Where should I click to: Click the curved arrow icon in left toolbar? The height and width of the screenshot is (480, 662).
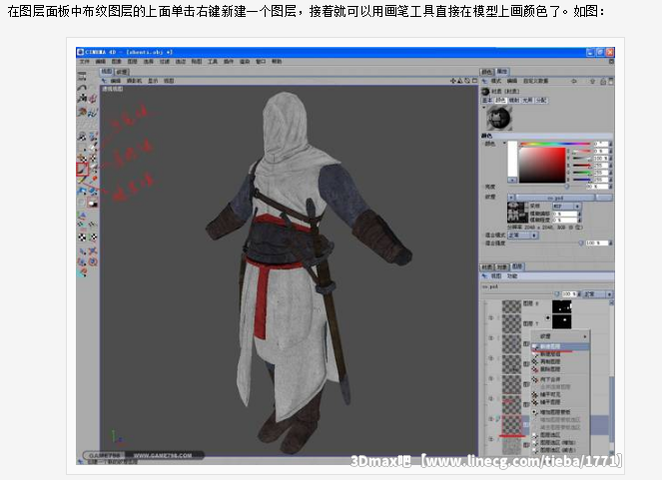click(x=82, y=88)
